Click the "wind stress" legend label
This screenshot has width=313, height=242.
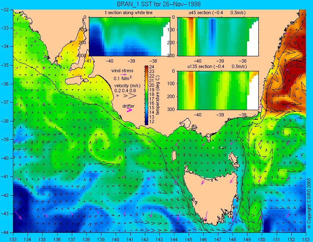[122, 71]
